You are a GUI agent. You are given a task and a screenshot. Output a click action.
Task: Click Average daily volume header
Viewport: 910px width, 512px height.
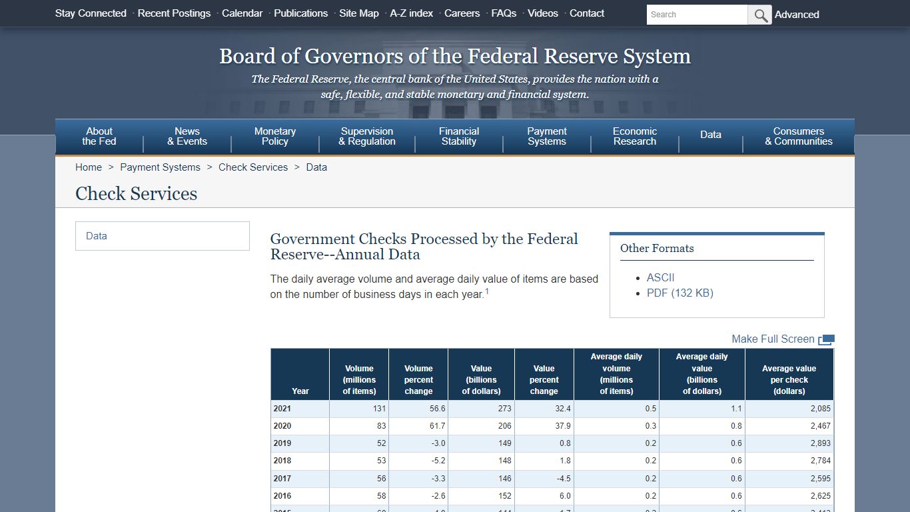tap(616, 374)
